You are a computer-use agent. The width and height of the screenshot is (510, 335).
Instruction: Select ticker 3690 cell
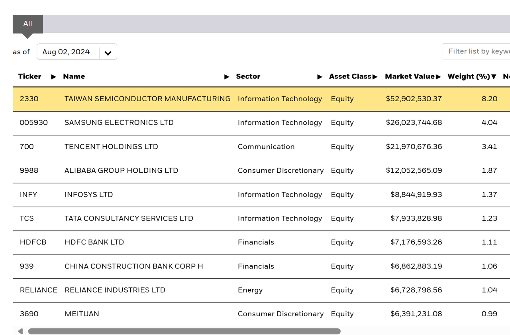click(29, 314)
